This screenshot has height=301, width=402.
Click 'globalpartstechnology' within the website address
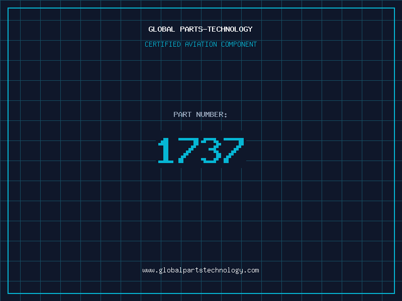point(201,270)
